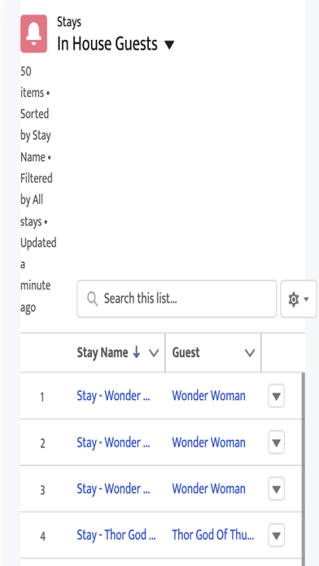Viewport: 319px width, 566px height.
Task: Open the Stay - Wonder link in row 2
Action: [113, 442]
